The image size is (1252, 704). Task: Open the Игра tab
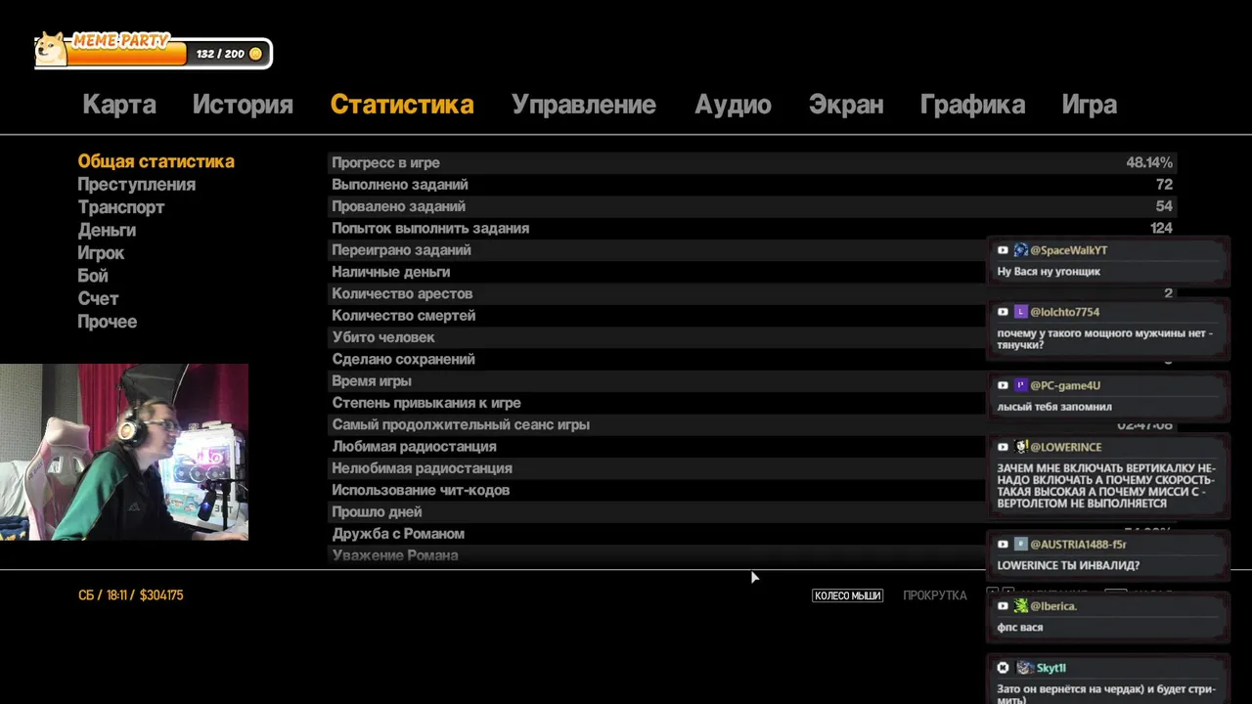1089,105
